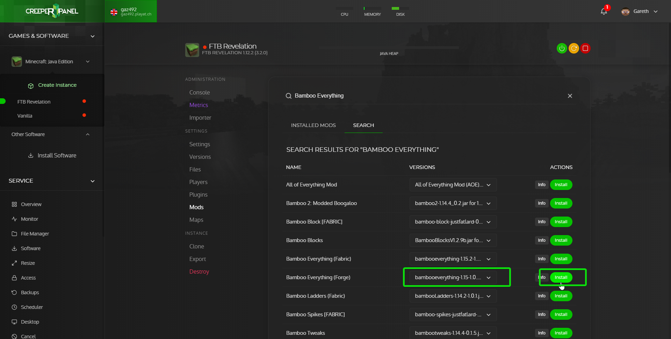Clear the Bamboo Everything search
The image size is (671, 339).
click(570, 96)
